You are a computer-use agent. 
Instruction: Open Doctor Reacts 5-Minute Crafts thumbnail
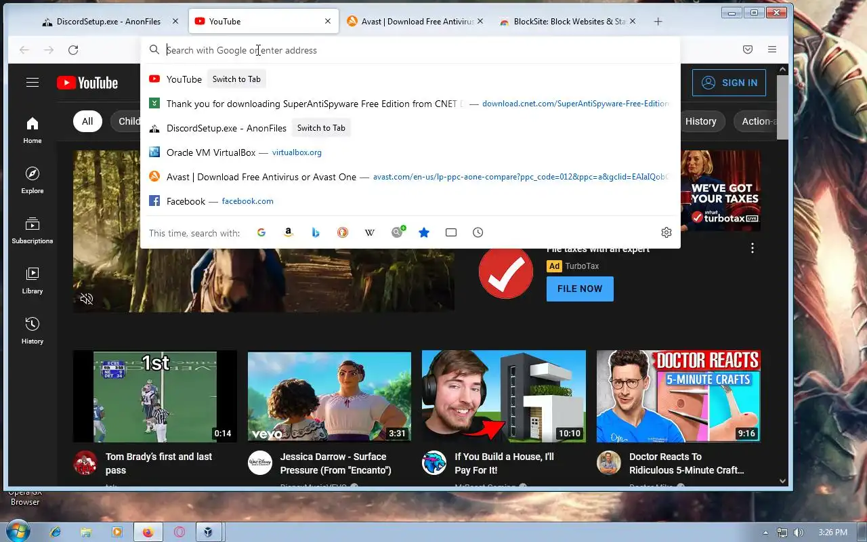679,396
